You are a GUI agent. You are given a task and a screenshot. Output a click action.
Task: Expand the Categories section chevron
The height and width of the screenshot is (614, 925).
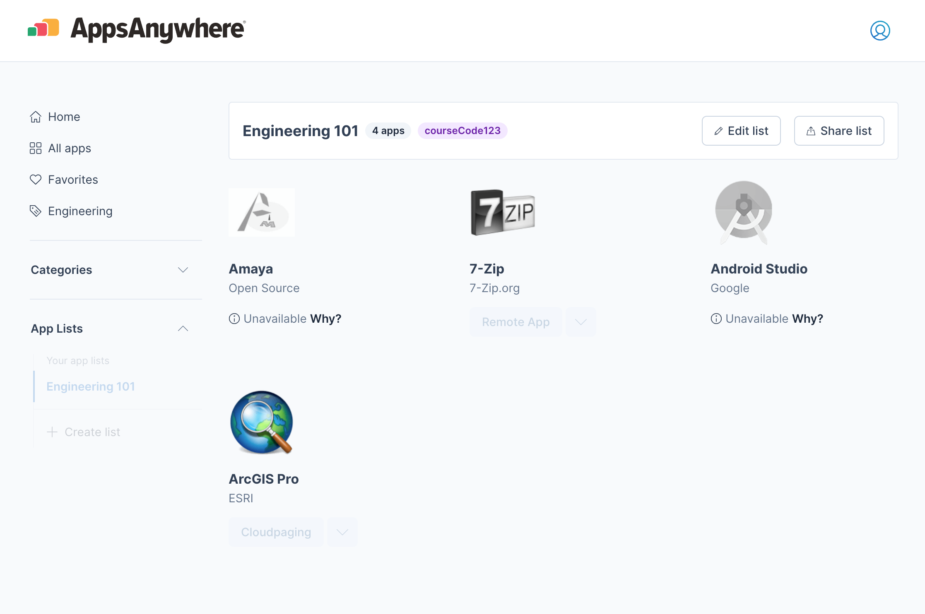(183, 270)
